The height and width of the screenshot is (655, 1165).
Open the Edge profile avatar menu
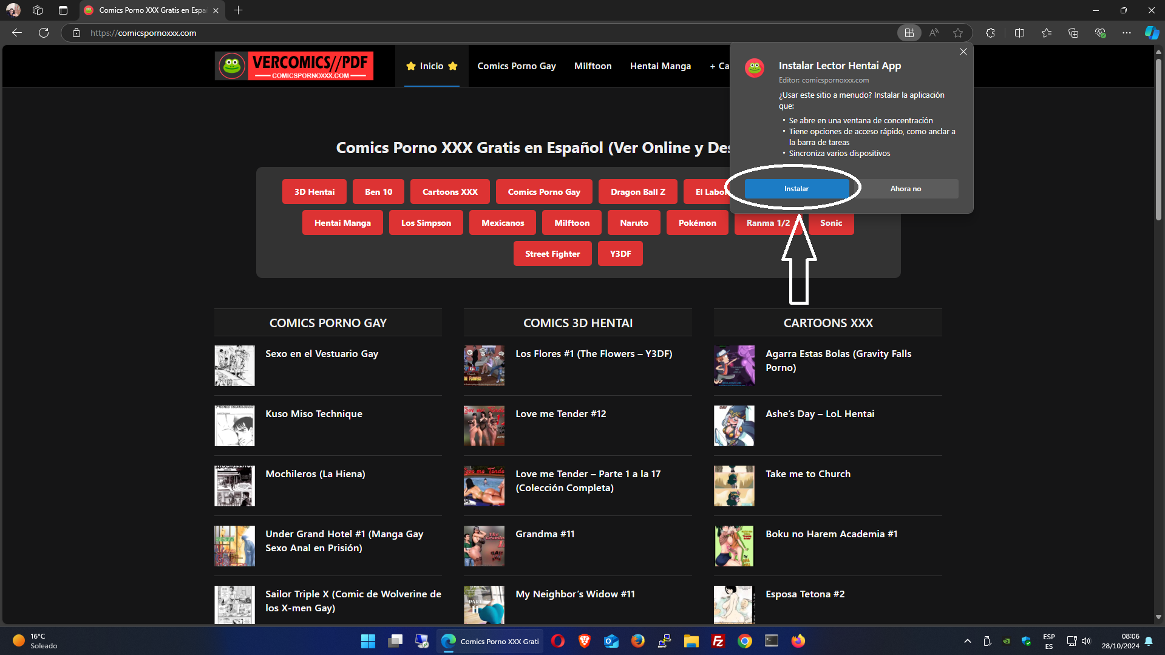(x=13, y=10)
